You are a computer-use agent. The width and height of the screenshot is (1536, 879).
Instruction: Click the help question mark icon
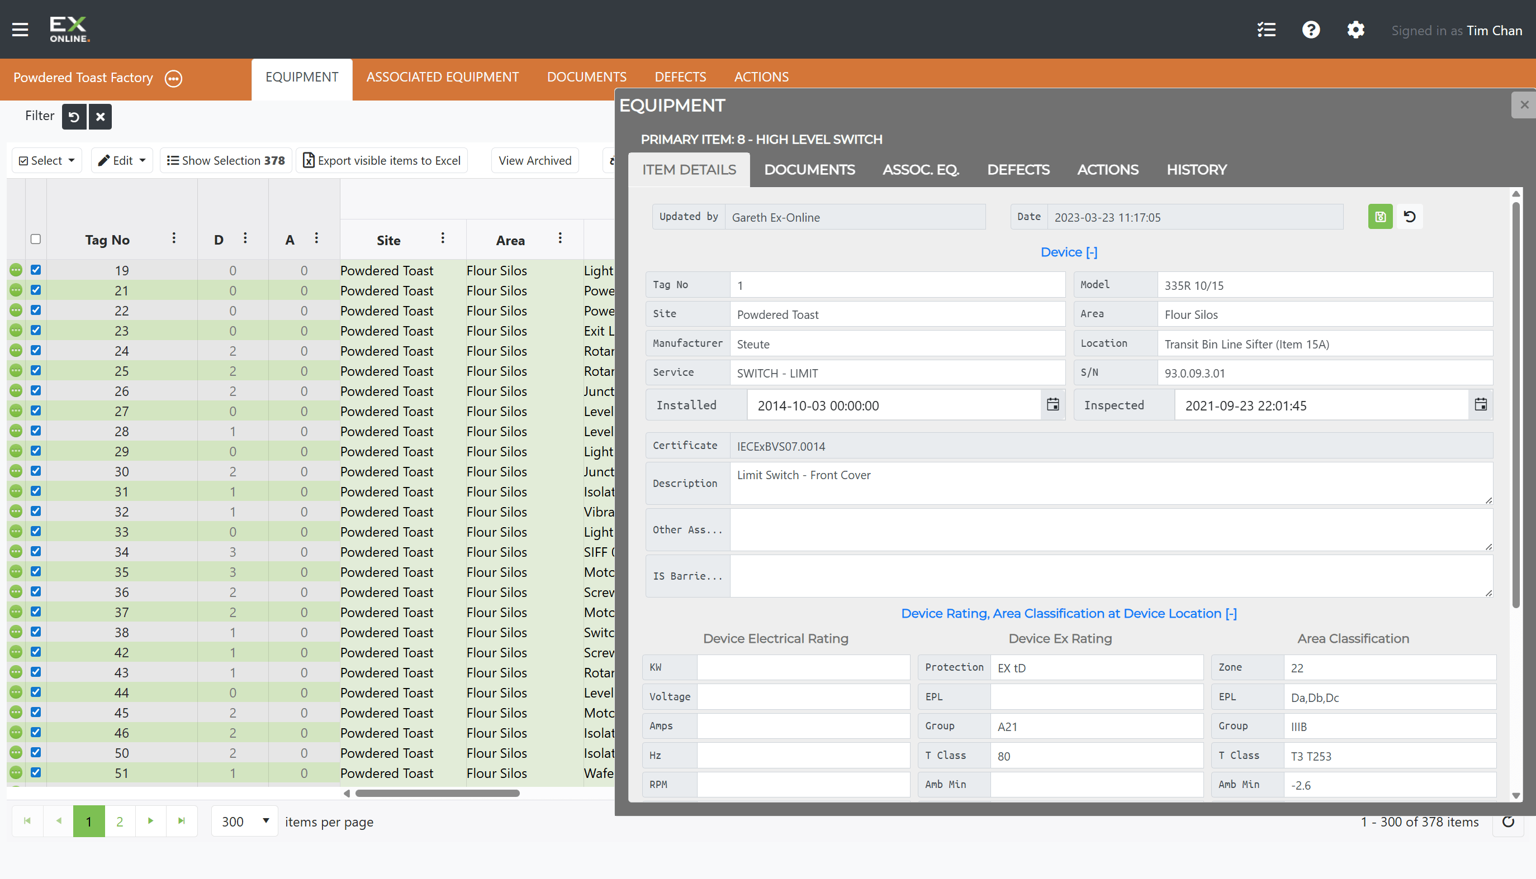(1311, 30)
